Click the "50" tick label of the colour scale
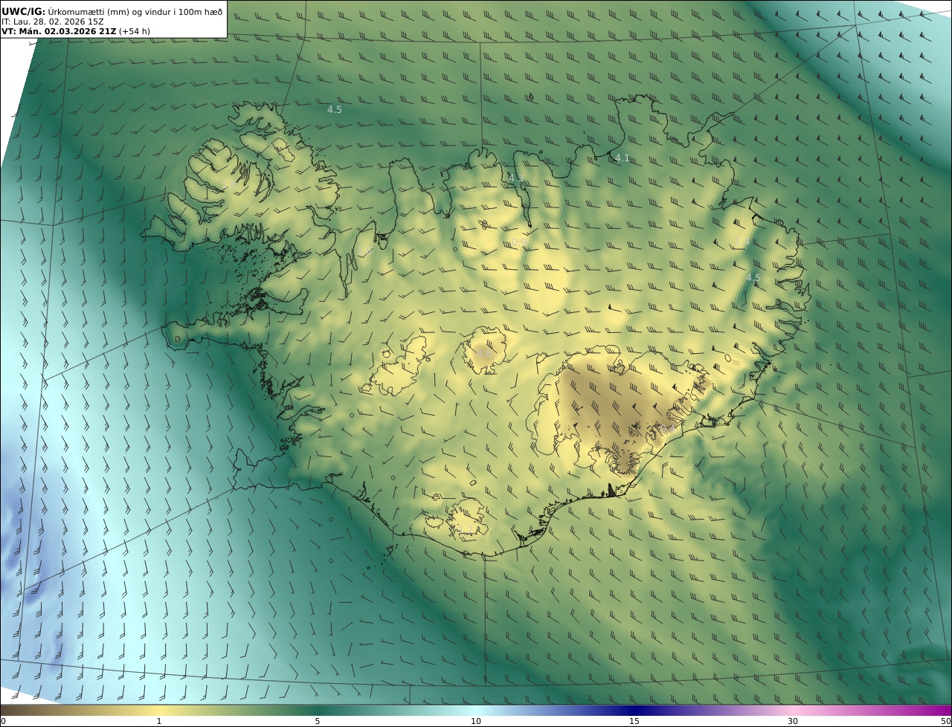The image size is (952, 727). coord(945,721)
